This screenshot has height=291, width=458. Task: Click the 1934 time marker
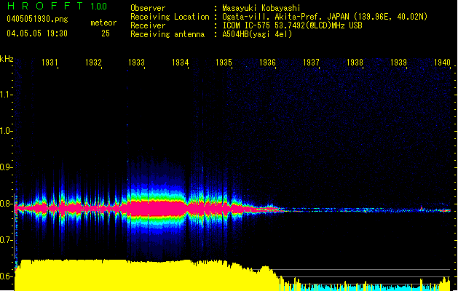coord(181,62)
